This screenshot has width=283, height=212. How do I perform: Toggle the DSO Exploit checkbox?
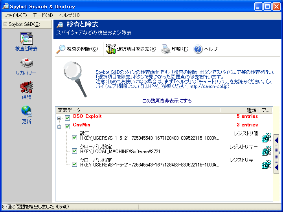pos(67,118)
